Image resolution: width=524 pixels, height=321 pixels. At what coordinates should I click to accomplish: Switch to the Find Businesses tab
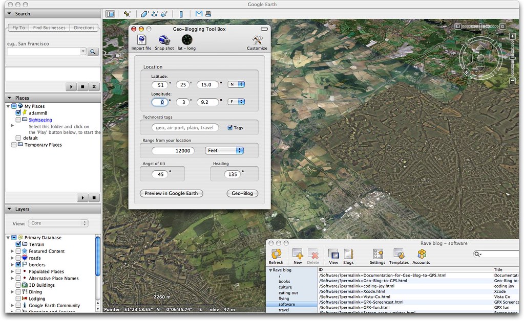[x=49, y=28]
